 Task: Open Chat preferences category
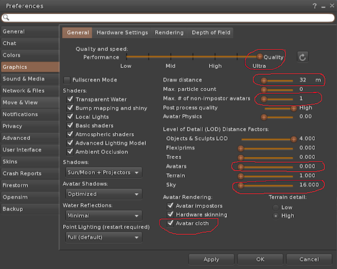coord(30,43)
